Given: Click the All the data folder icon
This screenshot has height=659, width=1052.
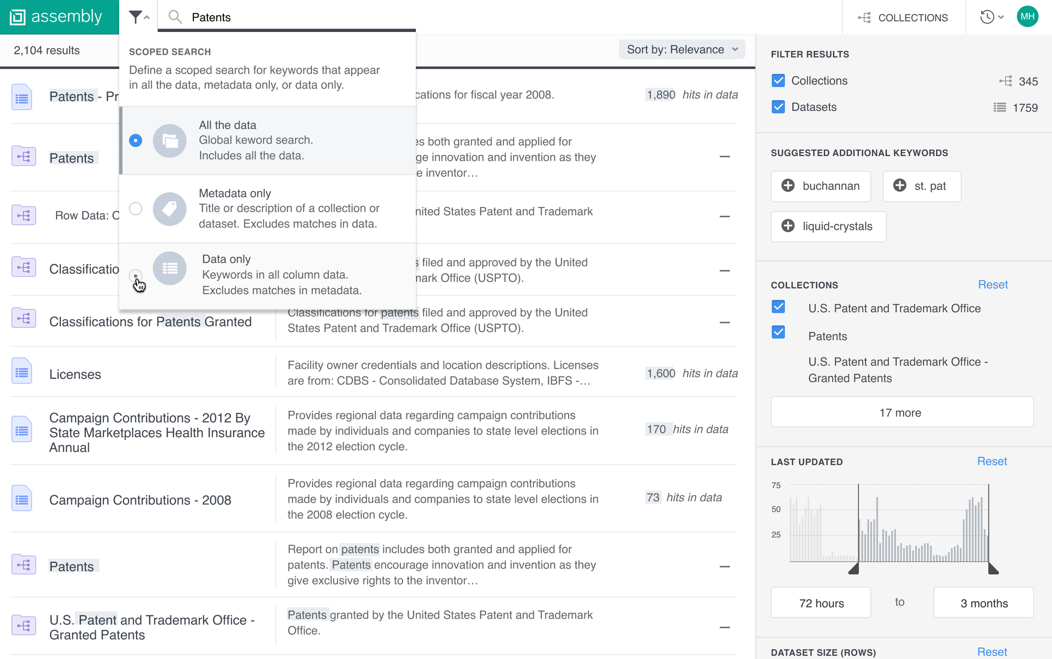Looking at the screenshot, I should pos(170,141).
